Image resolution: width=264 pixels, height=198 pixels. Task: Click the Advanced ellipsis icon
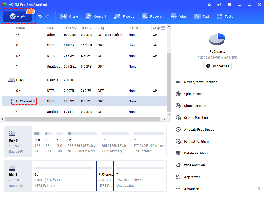tap(178, 189)
